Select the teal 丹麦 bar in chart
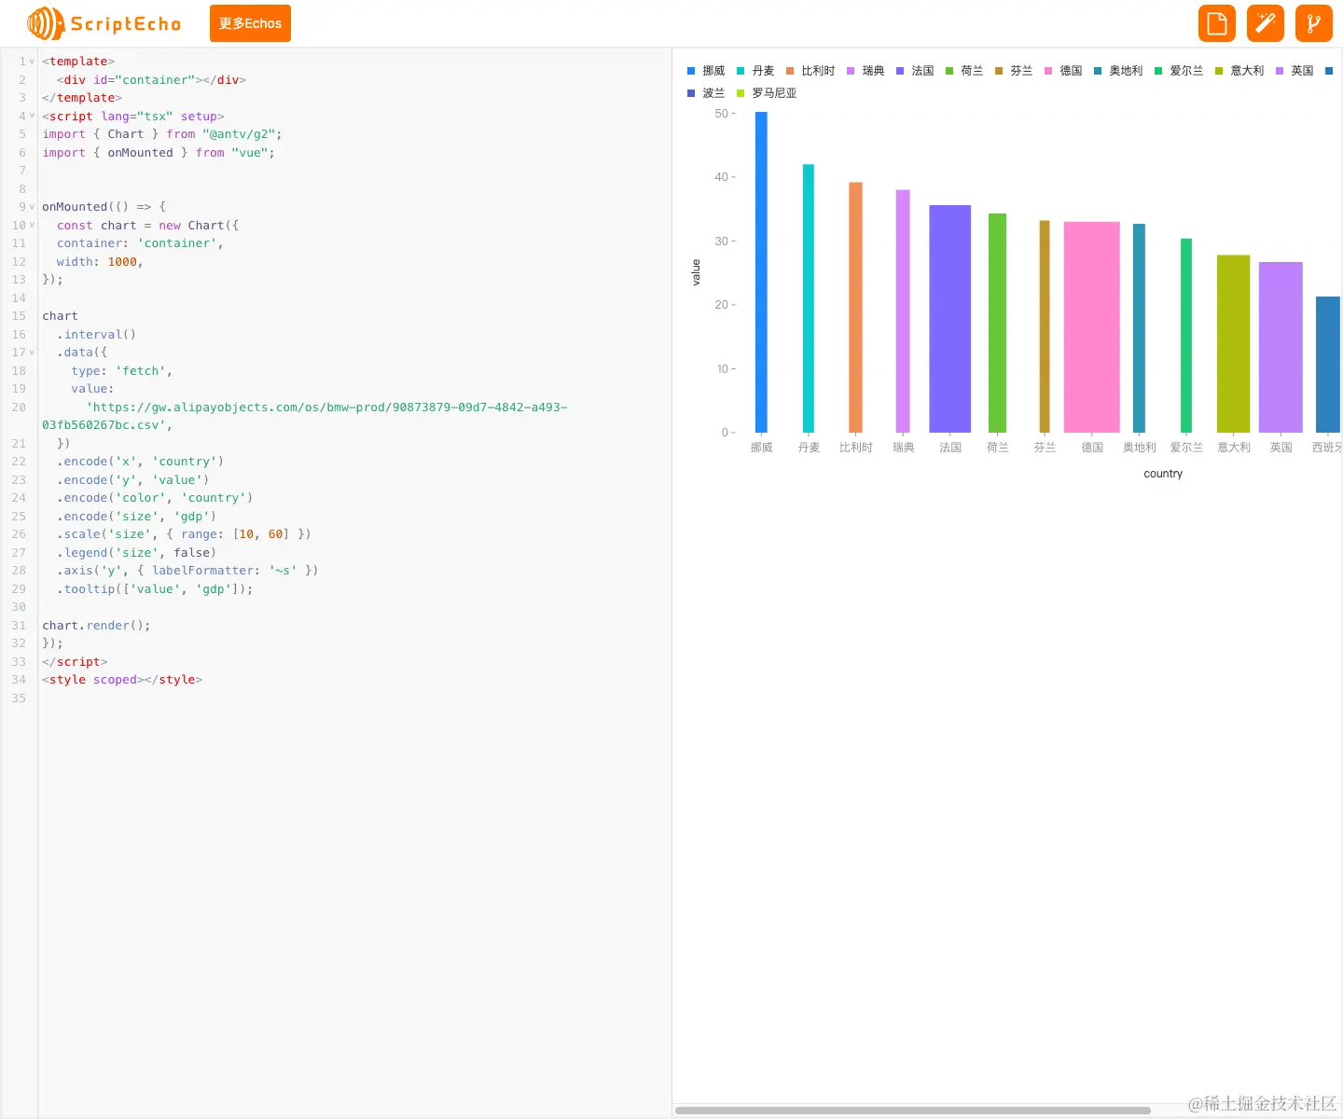This screenshot has height=1119, width=1343. click(809, 298)
